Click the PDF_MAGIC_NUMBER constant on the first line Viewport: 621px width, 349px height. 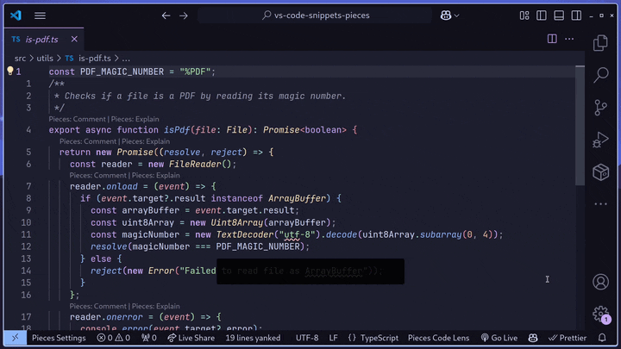click(122, 72)
